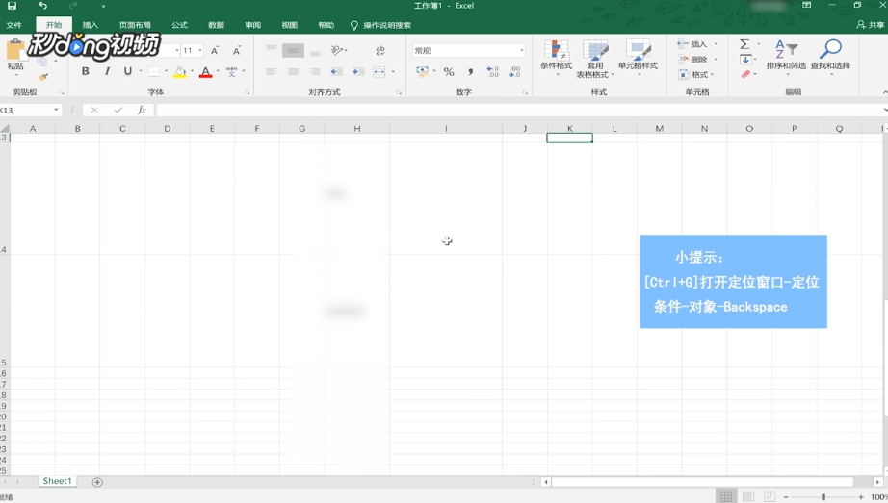Viewport: 888px width, 503px height.
Task: Open the 文件 File menu
Action: tap(13, 25)
